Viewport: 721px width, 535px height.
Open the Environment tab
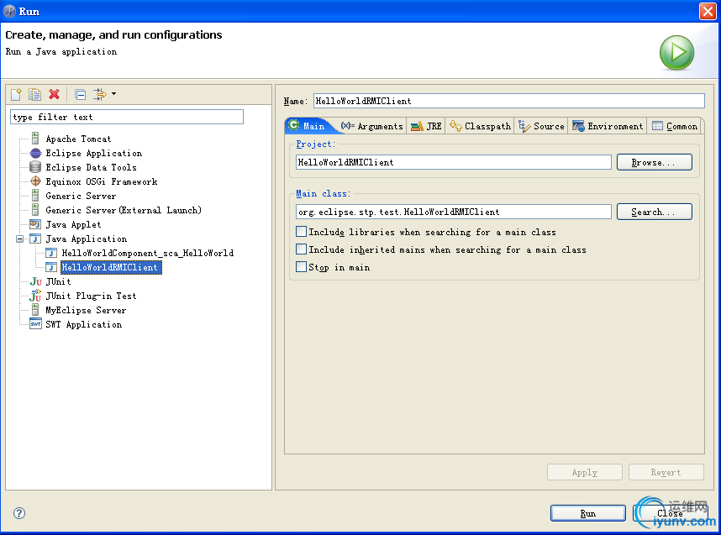pos(608,126)
